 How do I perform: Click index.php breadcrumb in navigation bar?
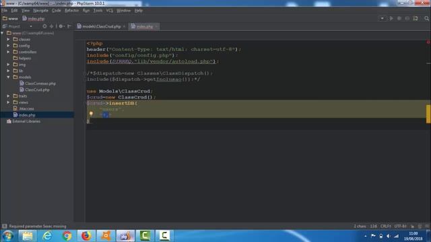point(33,19)
